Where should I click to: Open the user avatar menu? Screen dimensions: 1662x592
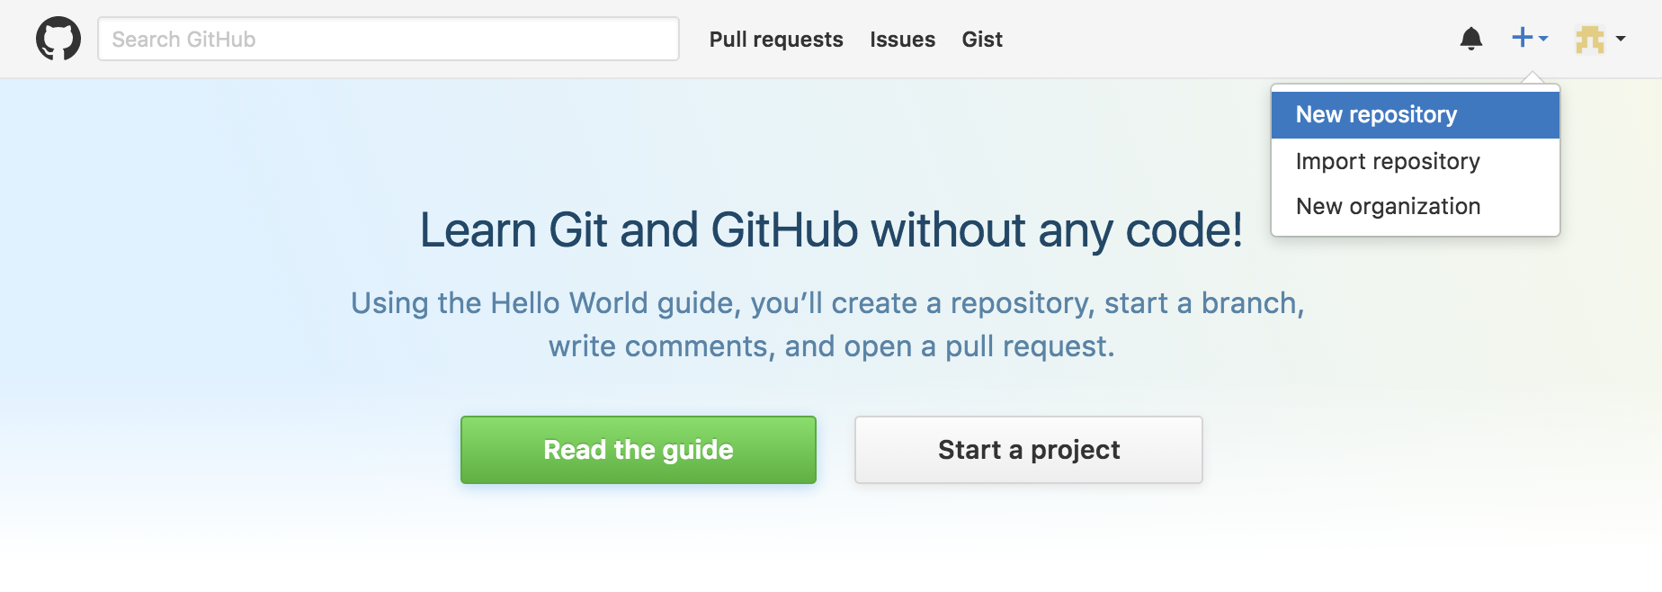[1601, 39]
